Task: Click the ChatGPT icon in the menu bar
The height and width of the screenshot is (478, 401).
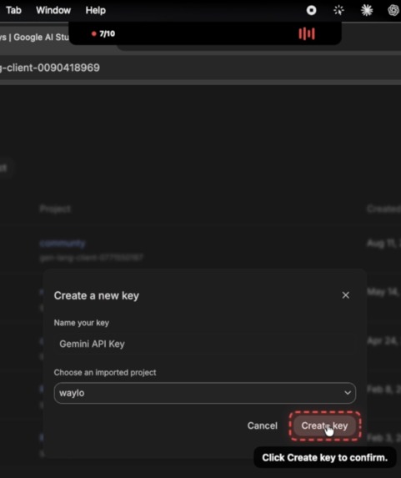Action: coord(393,10)
